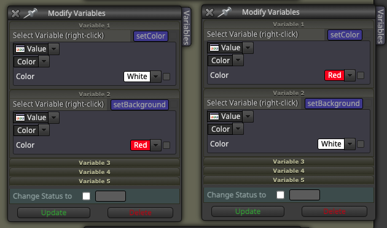Click Update button in left panel
This screenshot has height=228, width=387.
(x=53, y=213)
